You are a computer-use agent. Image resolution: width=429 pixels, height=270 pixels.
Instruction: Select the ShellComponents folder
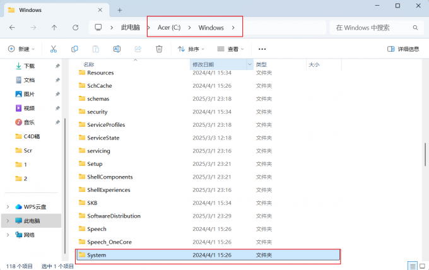pos(110,177)
